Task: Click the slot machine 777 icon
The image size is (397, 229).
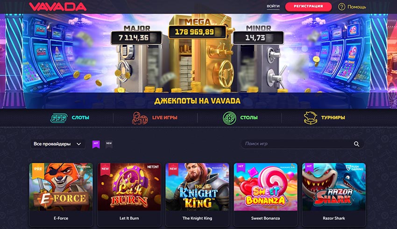Action: [x=59, y=118]
